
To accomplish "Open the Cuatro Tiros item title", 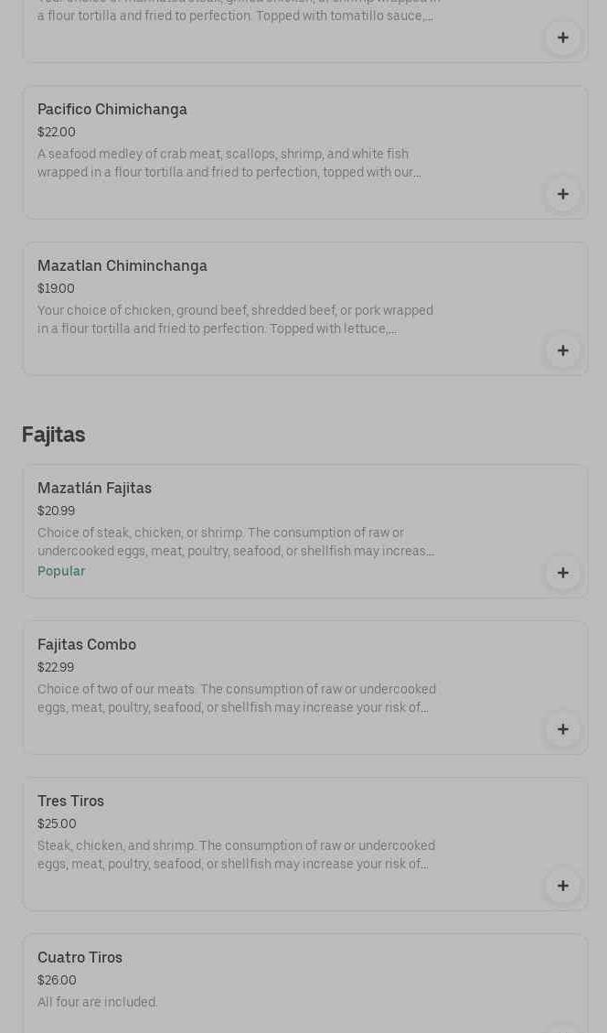I will [x=80, y=958].
